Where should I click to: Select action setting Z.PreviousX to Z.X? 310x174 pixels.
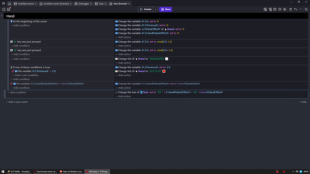click(143, 67)
